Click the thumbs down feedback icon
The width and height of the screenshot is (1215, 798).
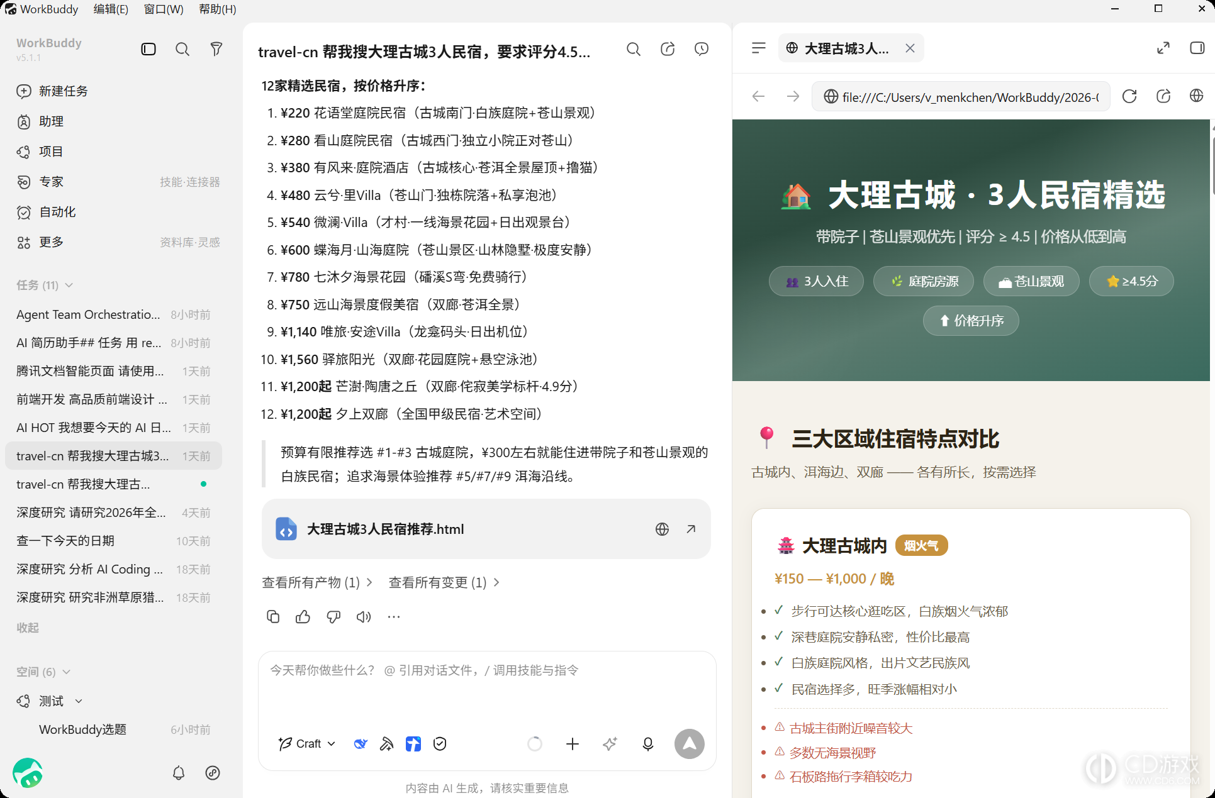[333, 617]
